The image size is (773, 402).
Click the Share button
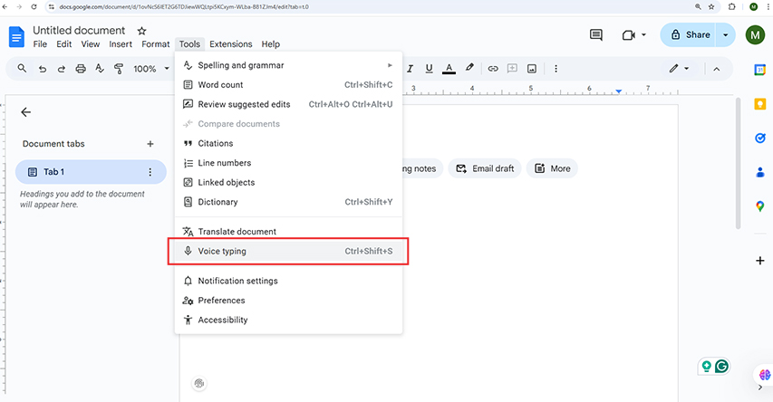tap(688, 35)
